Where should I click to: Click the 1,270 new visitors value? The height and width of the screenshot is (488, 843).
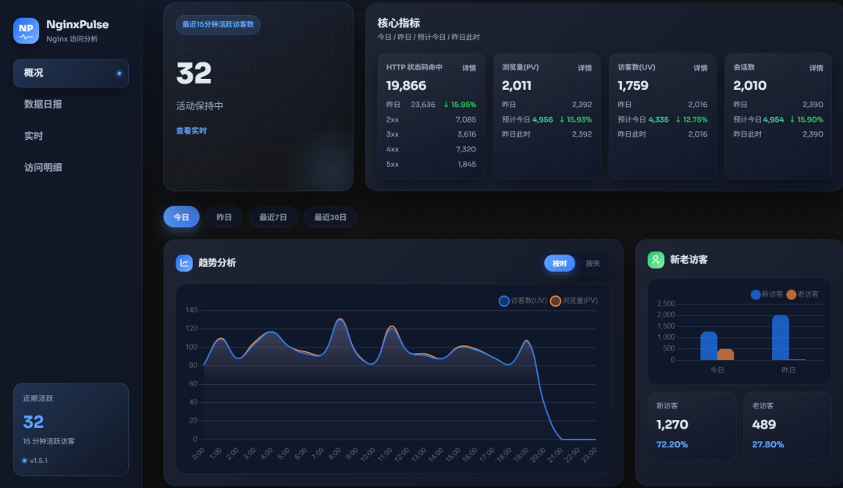pyautogui.click(x=672, y=425)
